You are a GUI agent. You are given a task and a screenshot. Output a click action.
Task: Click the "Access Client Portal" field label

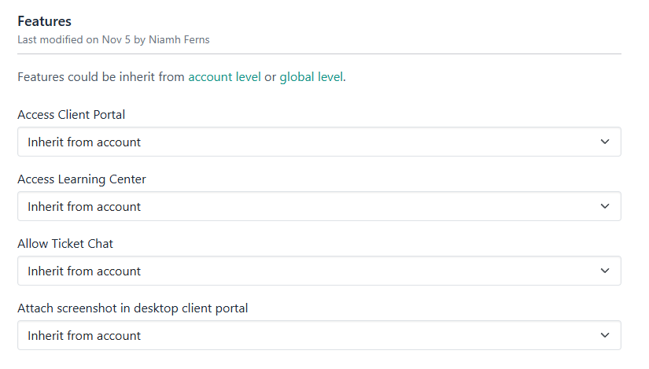coord(72,115)
